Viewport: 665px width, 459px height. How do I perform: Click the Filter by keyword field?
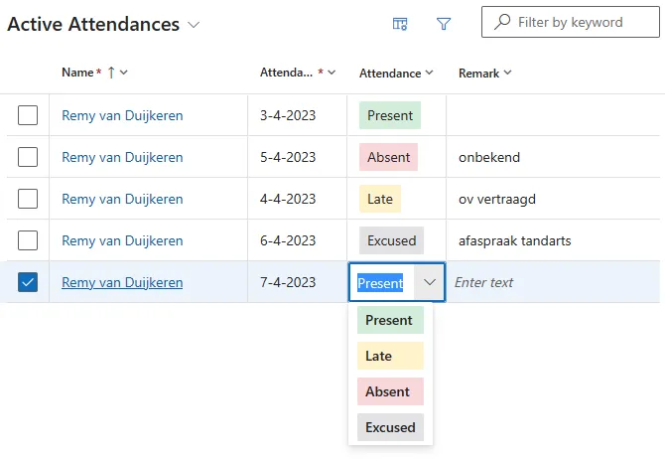(571, 22)
